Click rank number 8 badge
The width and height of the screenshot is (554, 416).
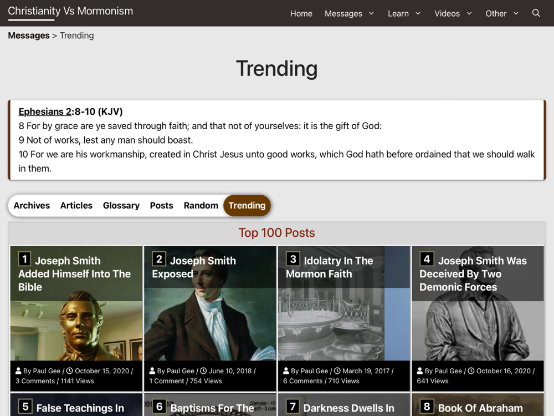[x=427, y=407]
